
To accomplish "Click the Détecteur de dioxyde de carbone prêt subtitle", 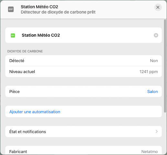I will tap(58, 12).
